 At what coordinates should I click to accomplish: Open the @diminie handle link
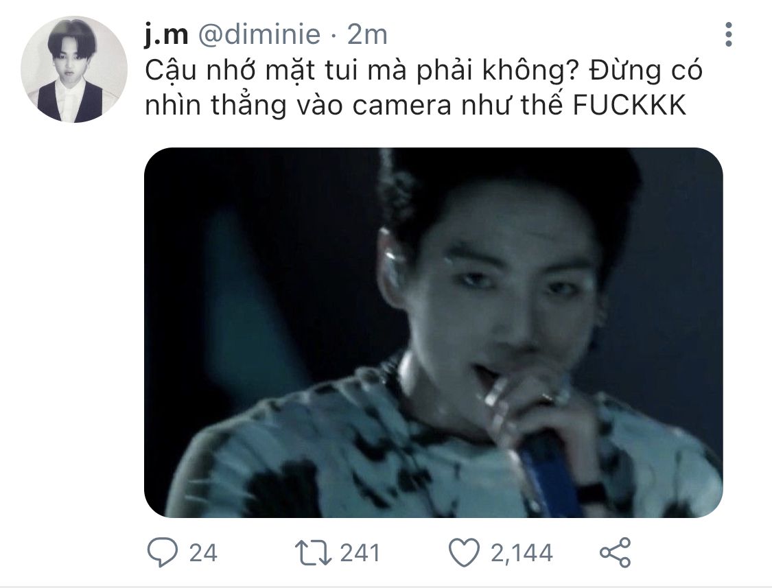pos(259,34)
